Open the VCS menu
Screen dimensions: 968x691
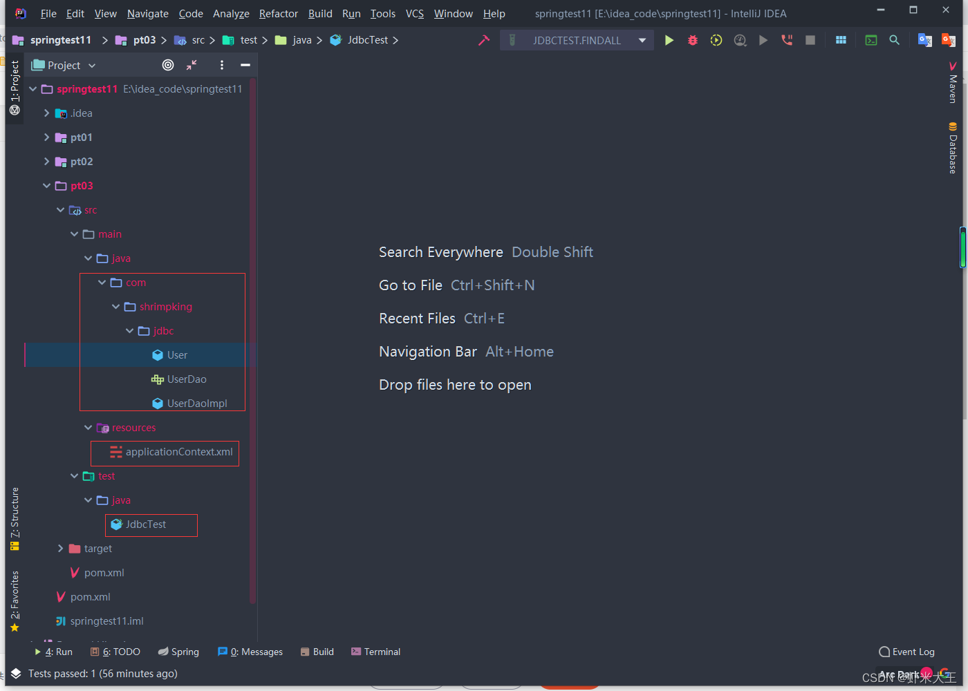415,14
